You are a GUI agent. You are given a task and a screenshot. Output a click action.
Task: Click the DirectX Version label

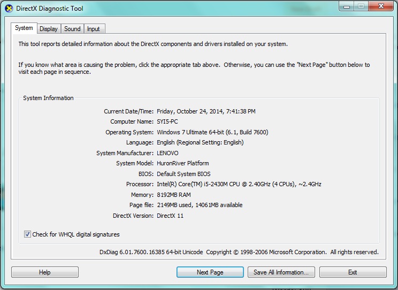coord(133,216)
